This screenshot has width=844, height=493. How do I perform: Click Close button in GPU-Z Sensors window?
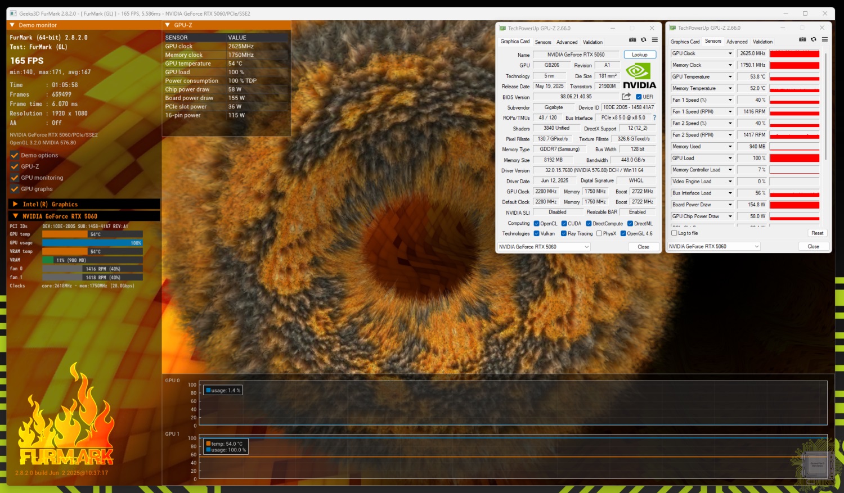813,246
